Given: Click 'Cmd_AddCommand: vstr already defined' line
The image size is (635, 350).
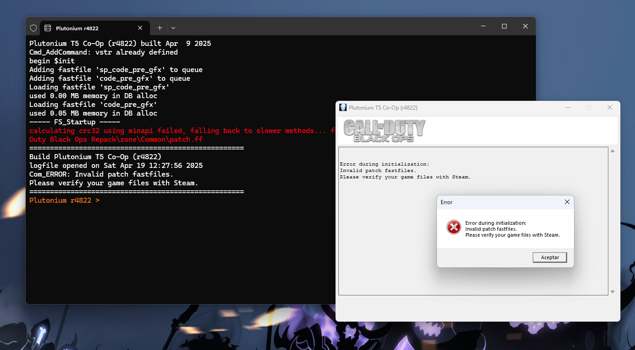Looking at the screenshot, I should point(104,52).
